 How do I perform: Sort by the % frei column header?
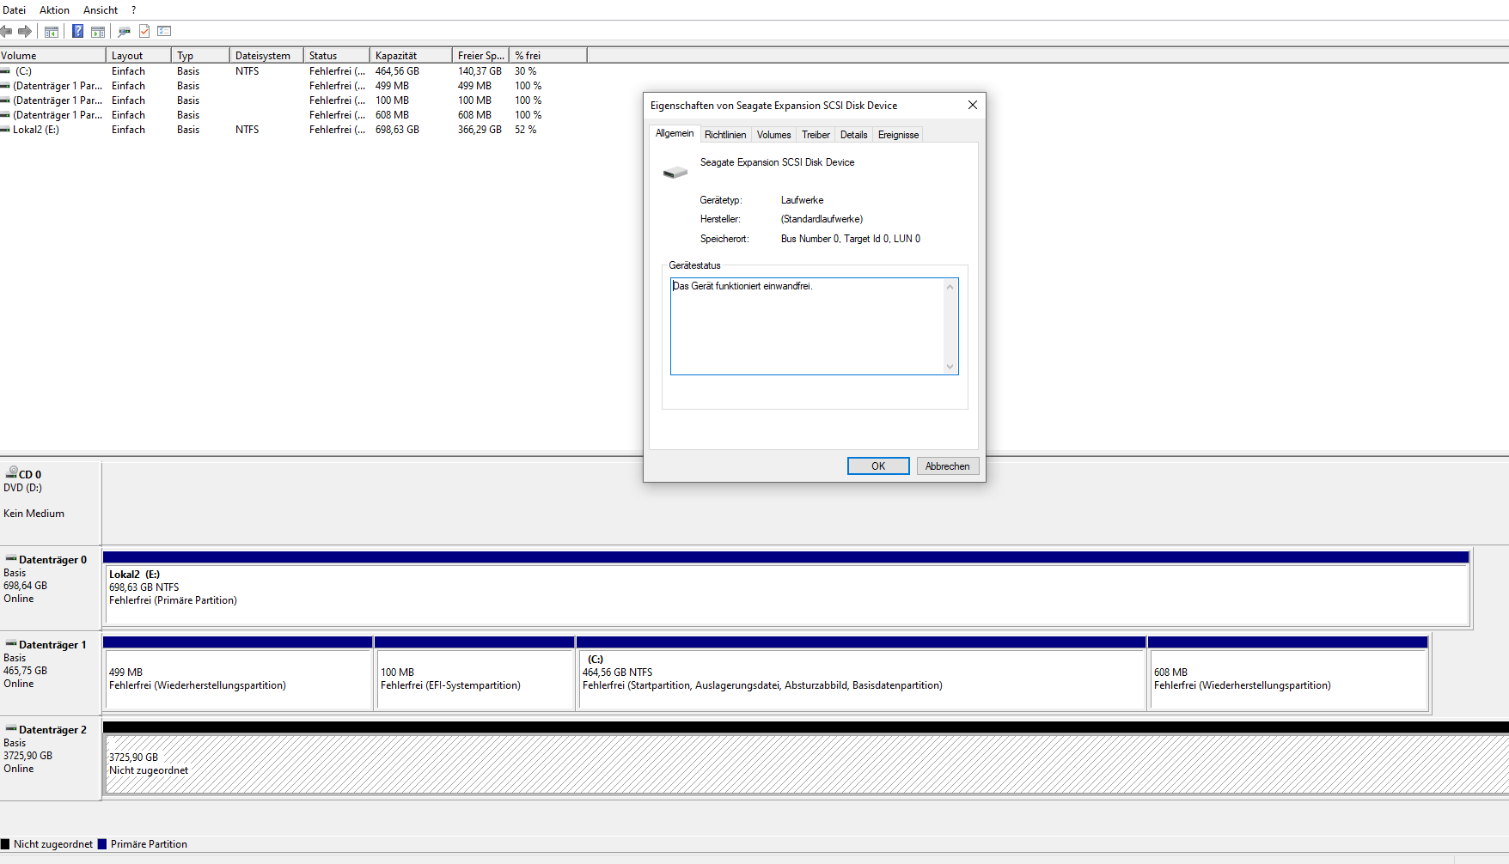click(x=548, y=56)
